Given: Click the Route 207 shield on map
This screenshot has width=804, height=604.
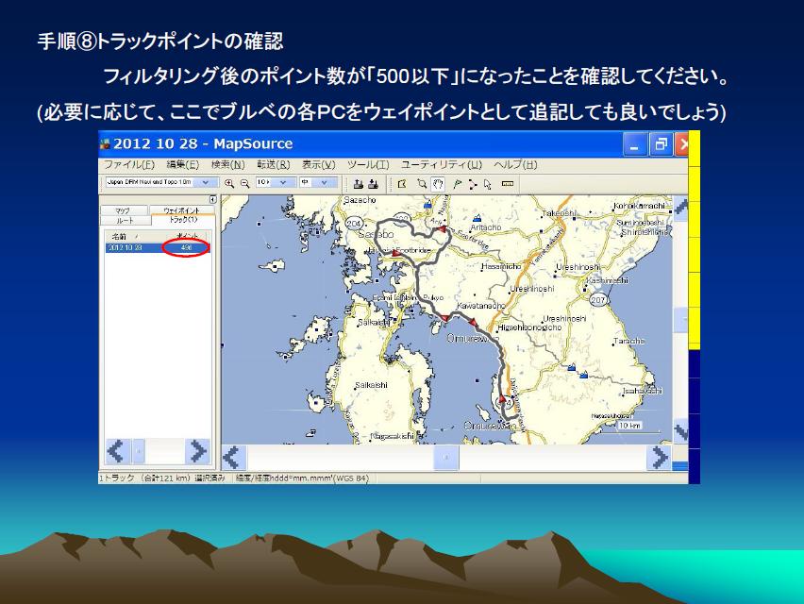Looking at the screenshot, I should [x=598, y=300].
